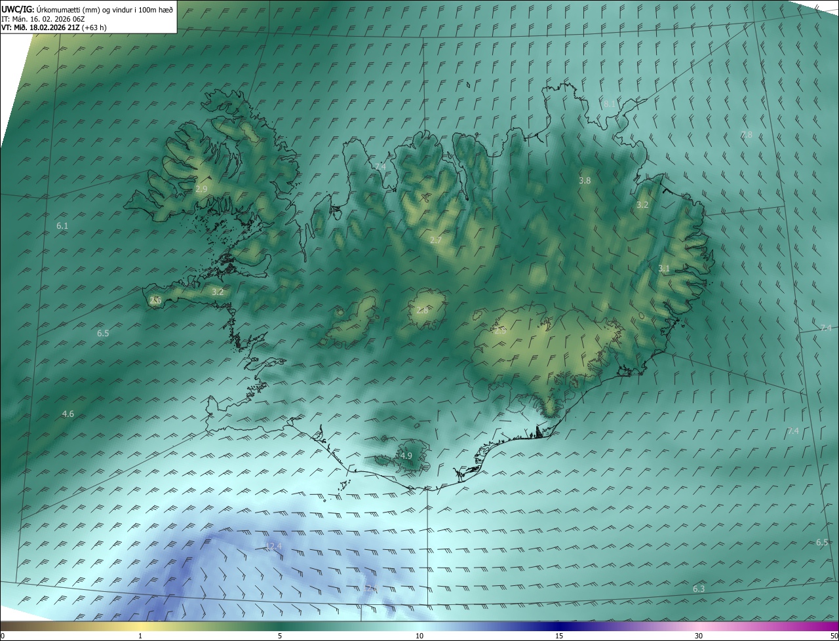839x641 pixels.
Task: Click the valid time "VT: Mið. 18.02.2026 21Z (+63 h)"
Action: 54,28
